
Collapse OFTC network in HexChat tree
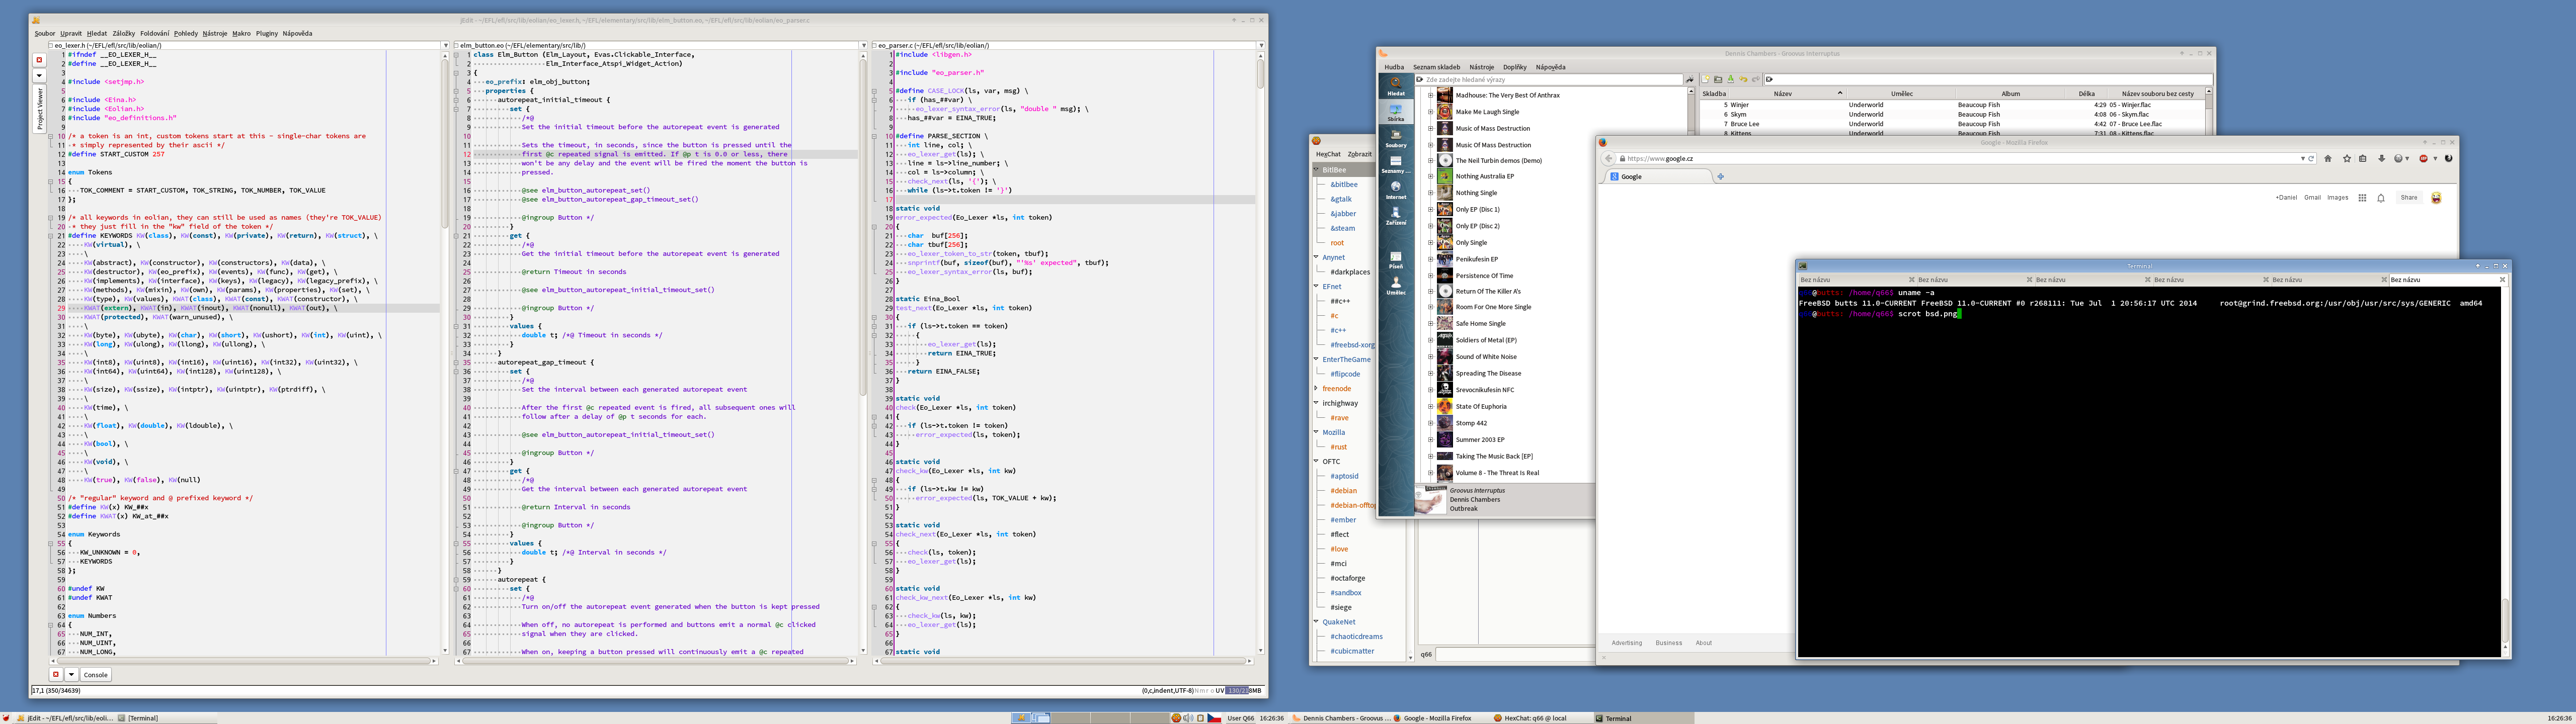[1316, 461]
